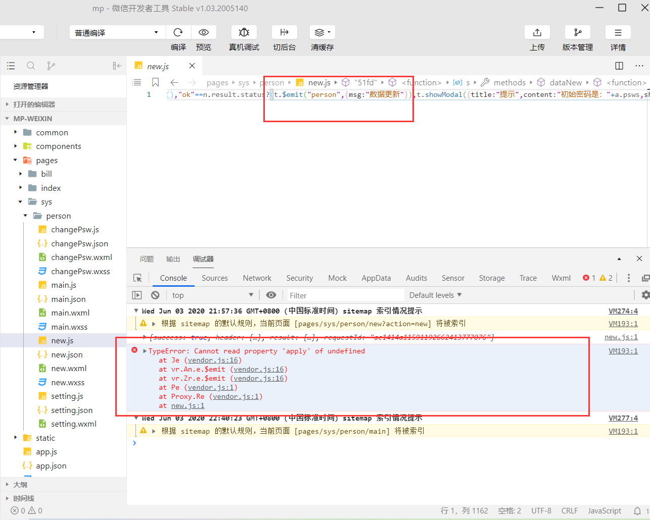
Task: Clear the console with the block icon
Action: pyautogui.click(x=155, y=295)
